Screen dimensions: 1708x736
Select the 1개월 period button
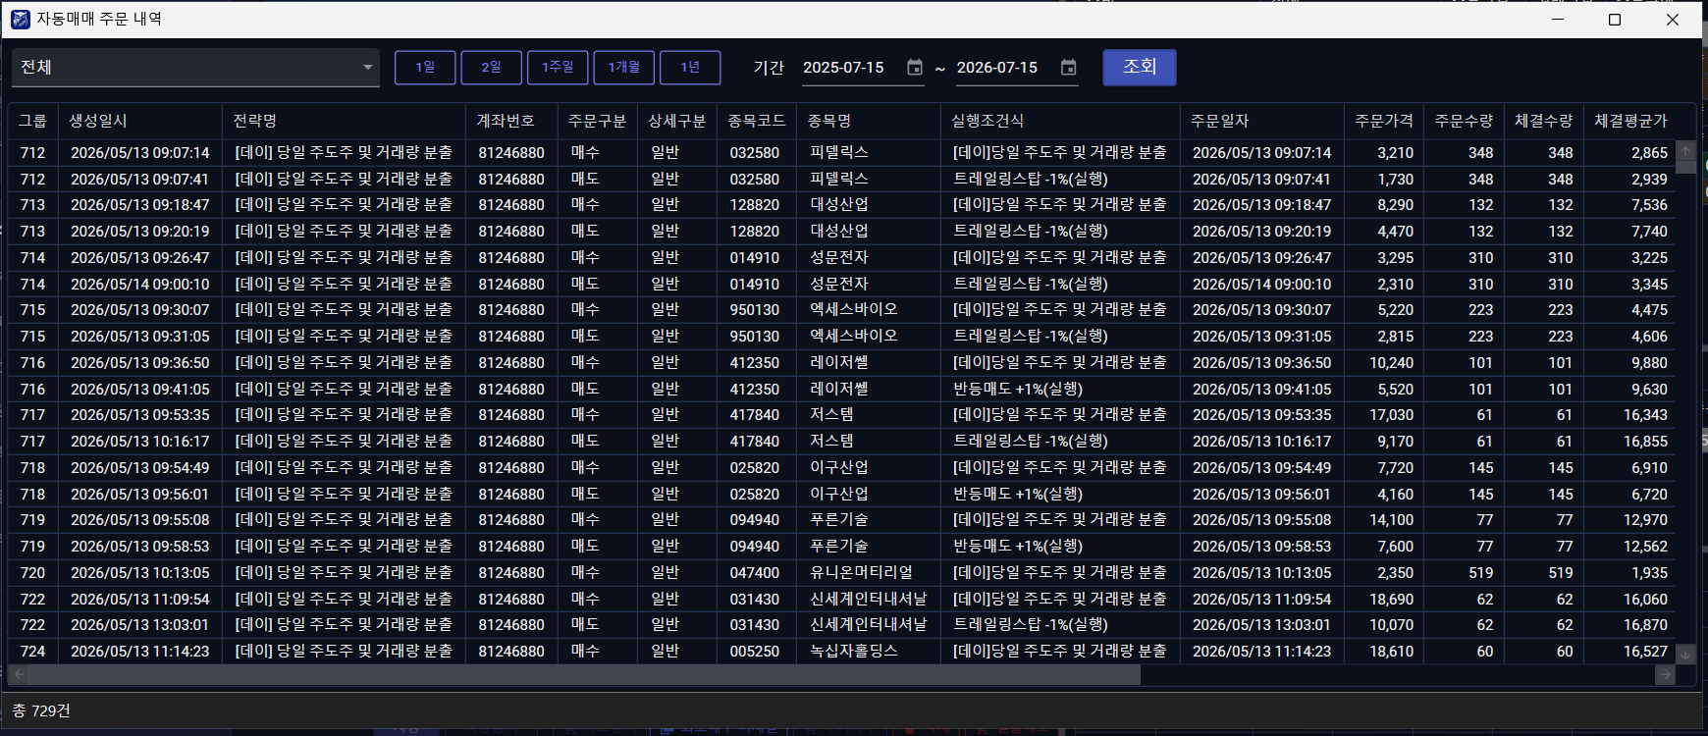624,67
